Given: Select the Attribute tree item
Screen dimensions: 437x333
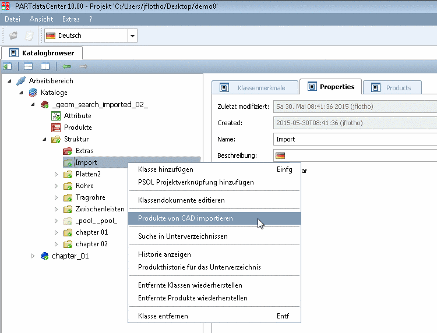Looking at the screenshot, I should [x=77, y=116].
